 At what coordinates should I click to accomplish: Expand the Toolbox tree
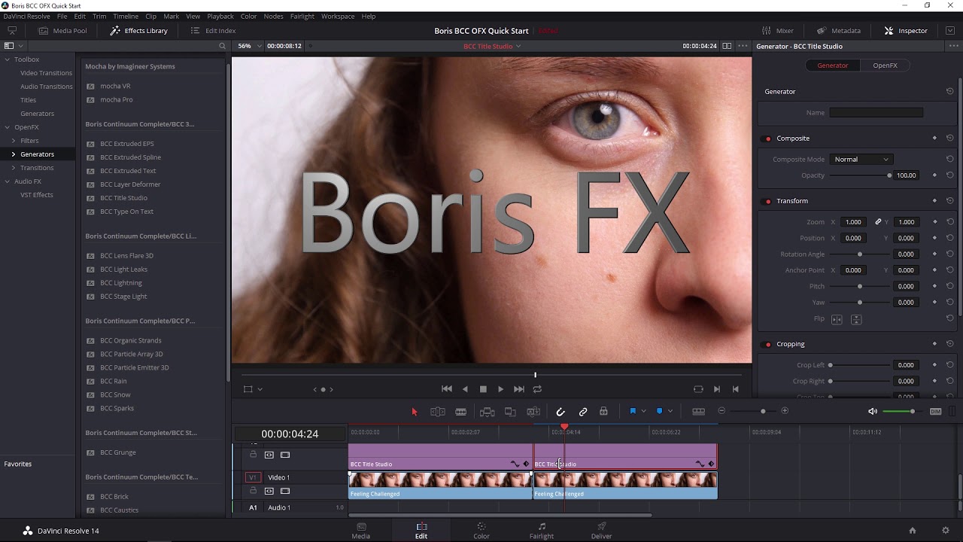click(x=7, y=59)
